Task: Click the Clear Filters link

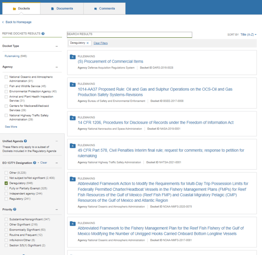Action: click(100, 43)
